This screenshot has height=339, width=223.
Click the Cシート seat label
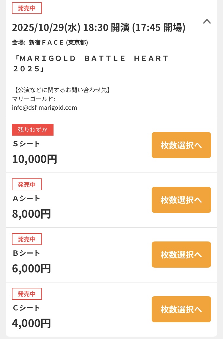point(26,308)
